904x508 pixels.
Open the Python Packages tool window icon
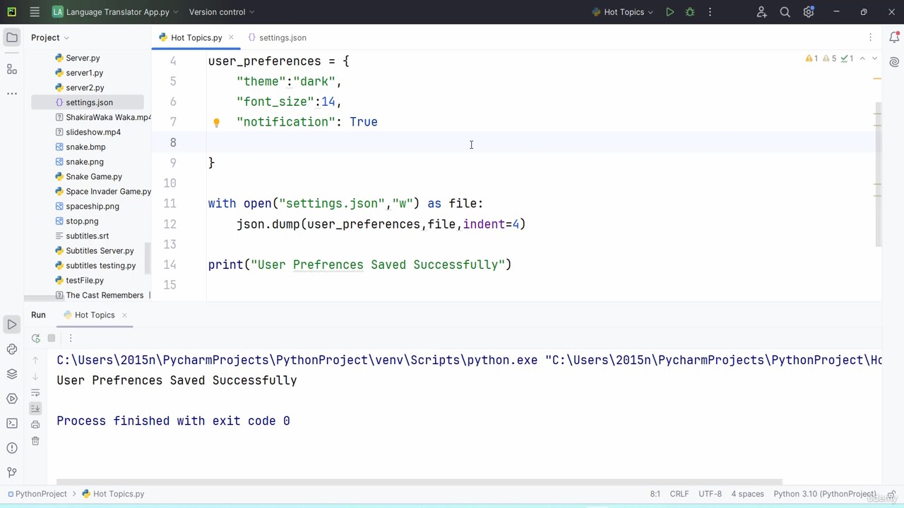tap(12, 349)
